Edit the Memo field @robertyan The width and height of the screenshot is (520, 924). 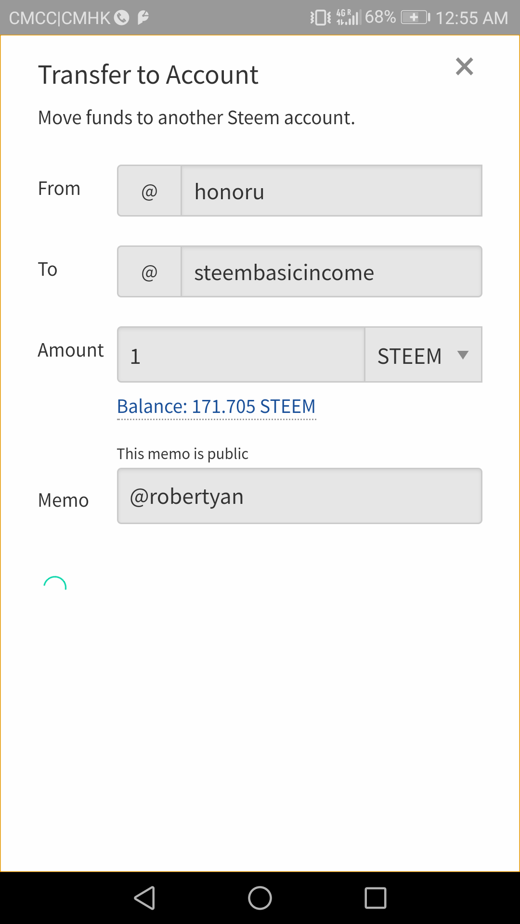299,496
